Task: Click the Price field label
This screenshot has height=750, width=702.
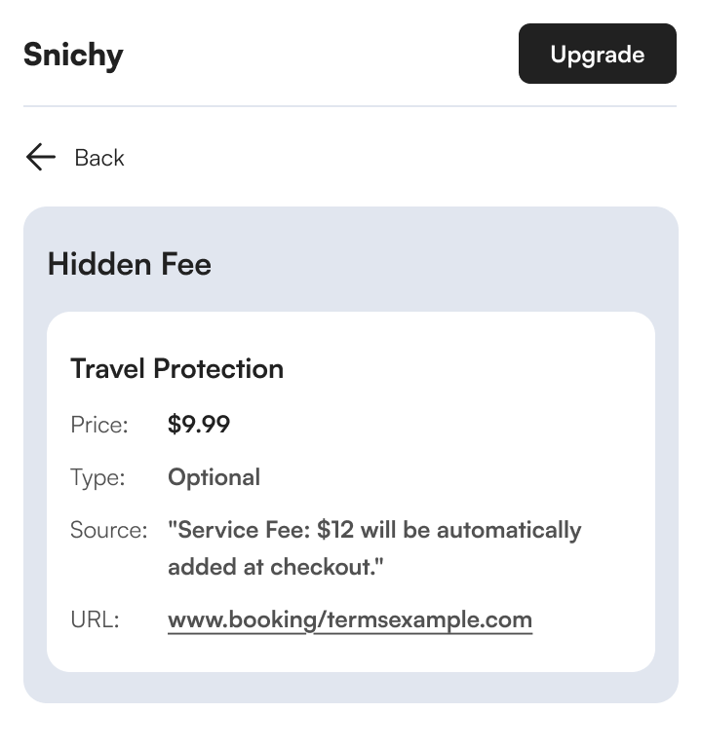Action: 98,425
